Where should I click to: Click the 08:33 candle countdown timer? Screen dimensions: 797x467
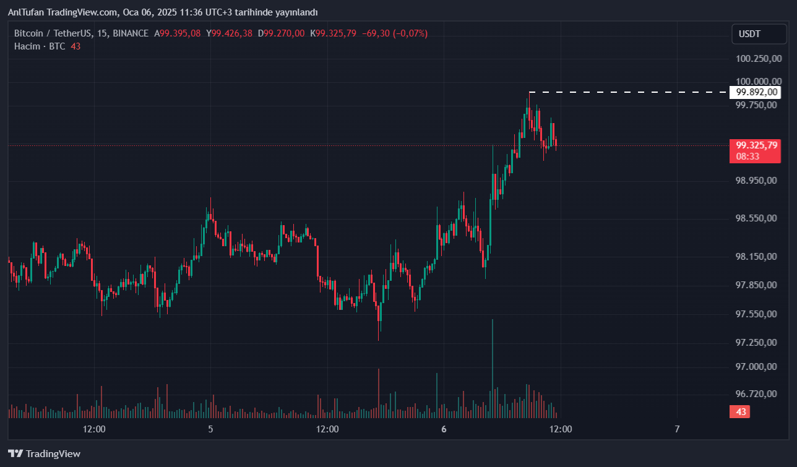click(747, 156)
